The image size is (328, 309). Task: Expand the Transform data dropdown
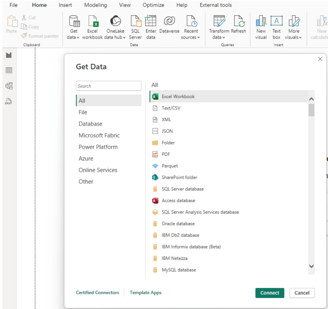coord(219,37)
